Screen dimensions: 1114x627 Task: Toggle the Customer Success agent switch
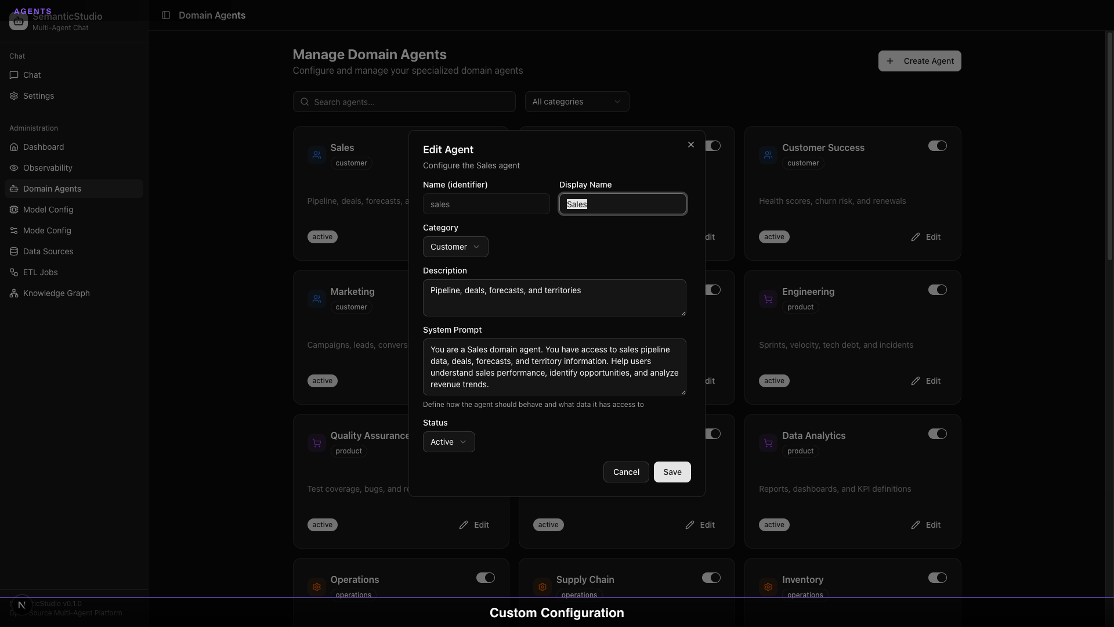937,146
